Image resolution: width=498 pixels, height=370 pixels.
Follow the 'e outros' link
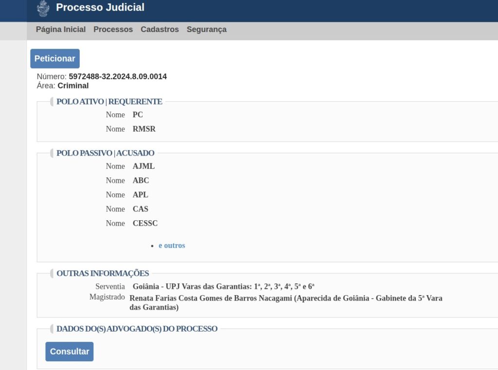(172, 246)
